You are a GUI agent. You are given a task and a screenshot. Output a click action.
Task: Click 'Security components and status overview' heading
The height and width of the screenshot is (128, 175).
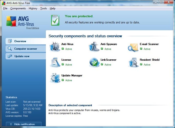(x=85, y=36)
